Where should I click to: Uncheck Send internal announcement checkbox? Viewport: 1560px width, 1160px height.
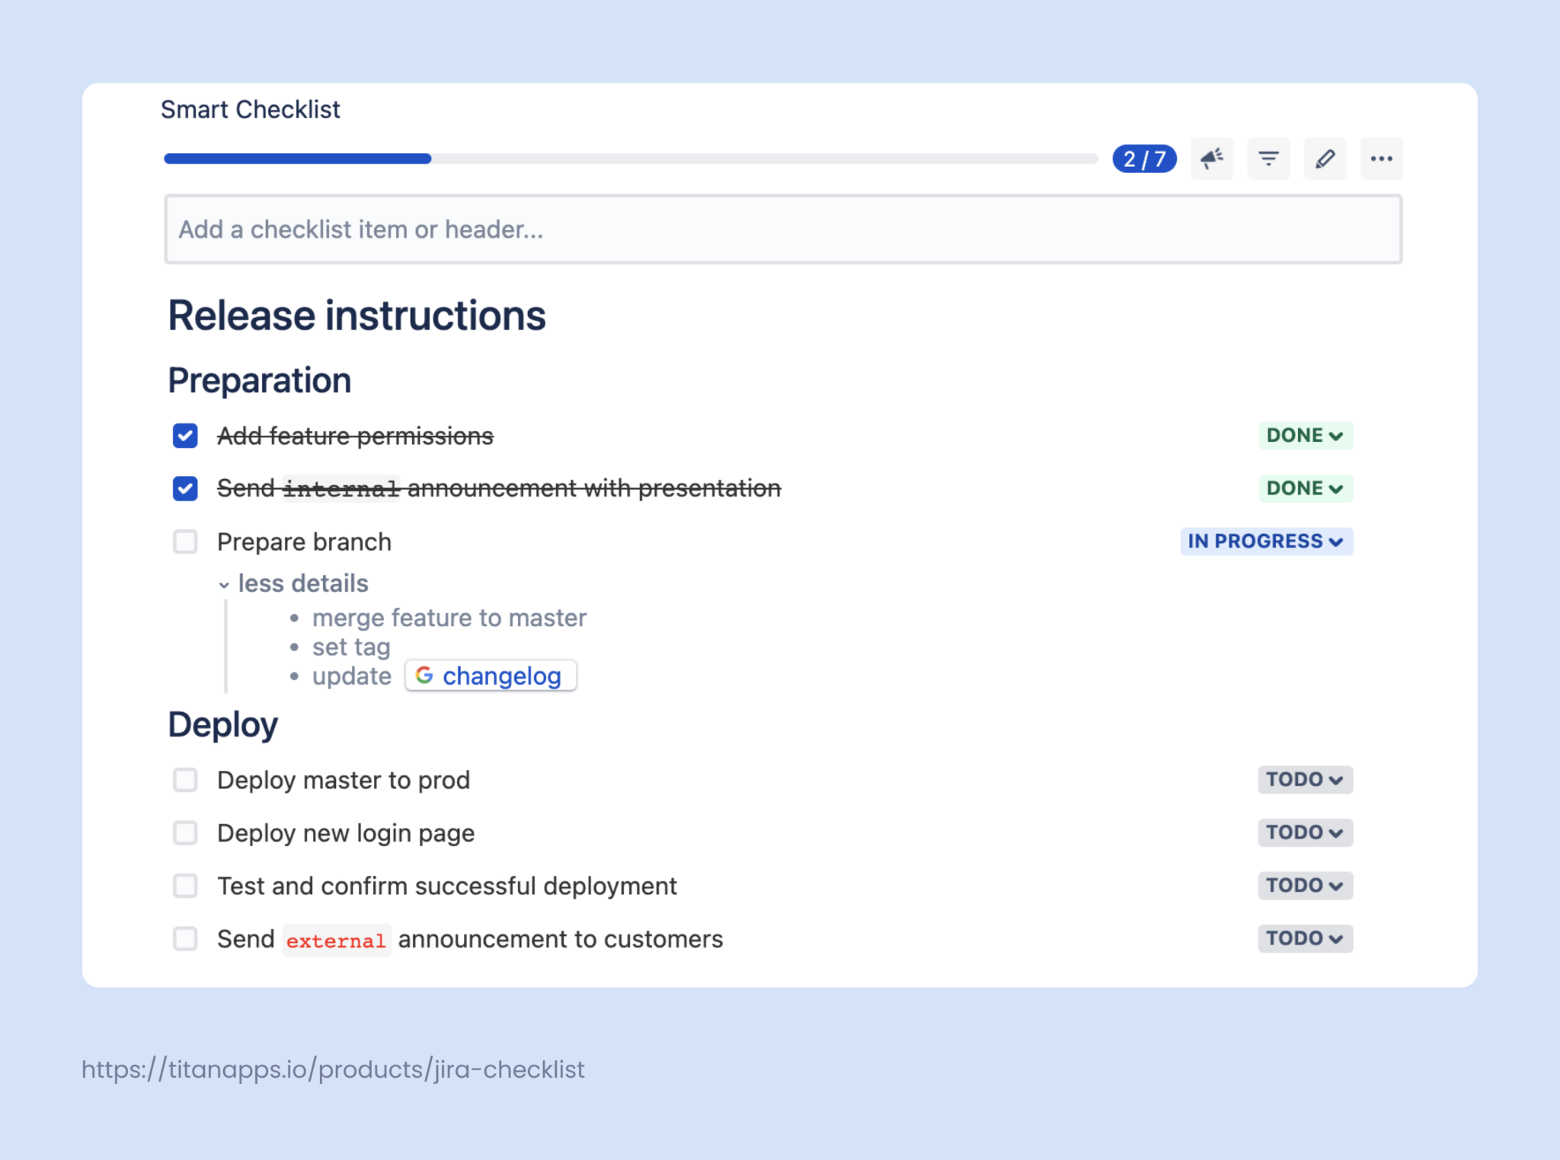click(x=185, y=488)
